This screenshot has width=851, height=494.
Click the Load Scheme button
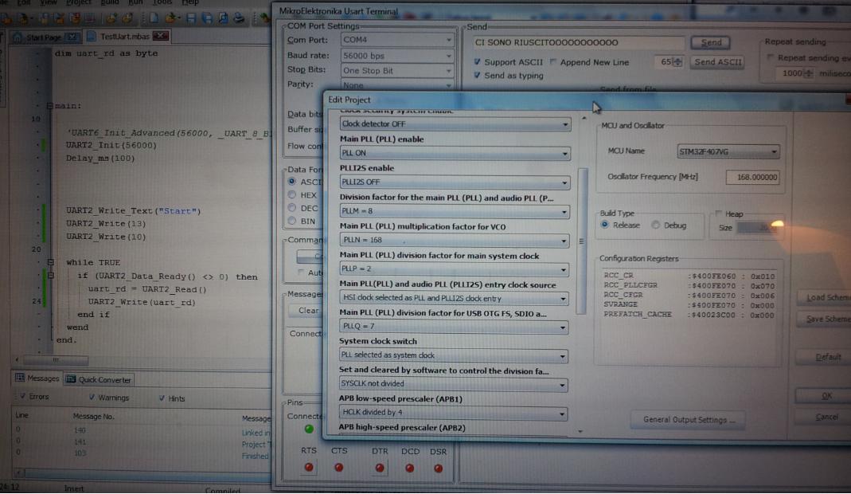pos(825,297)
